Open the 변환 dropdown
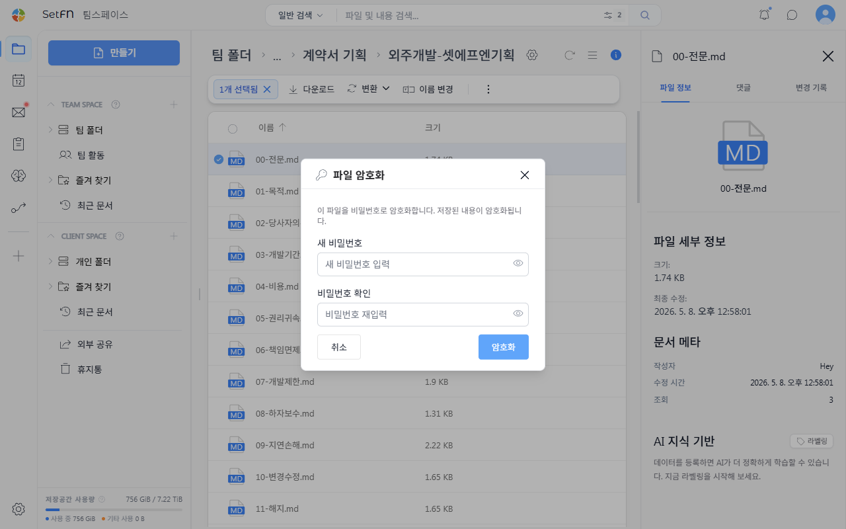Viewport: 846px width, 529px height. 369,89
